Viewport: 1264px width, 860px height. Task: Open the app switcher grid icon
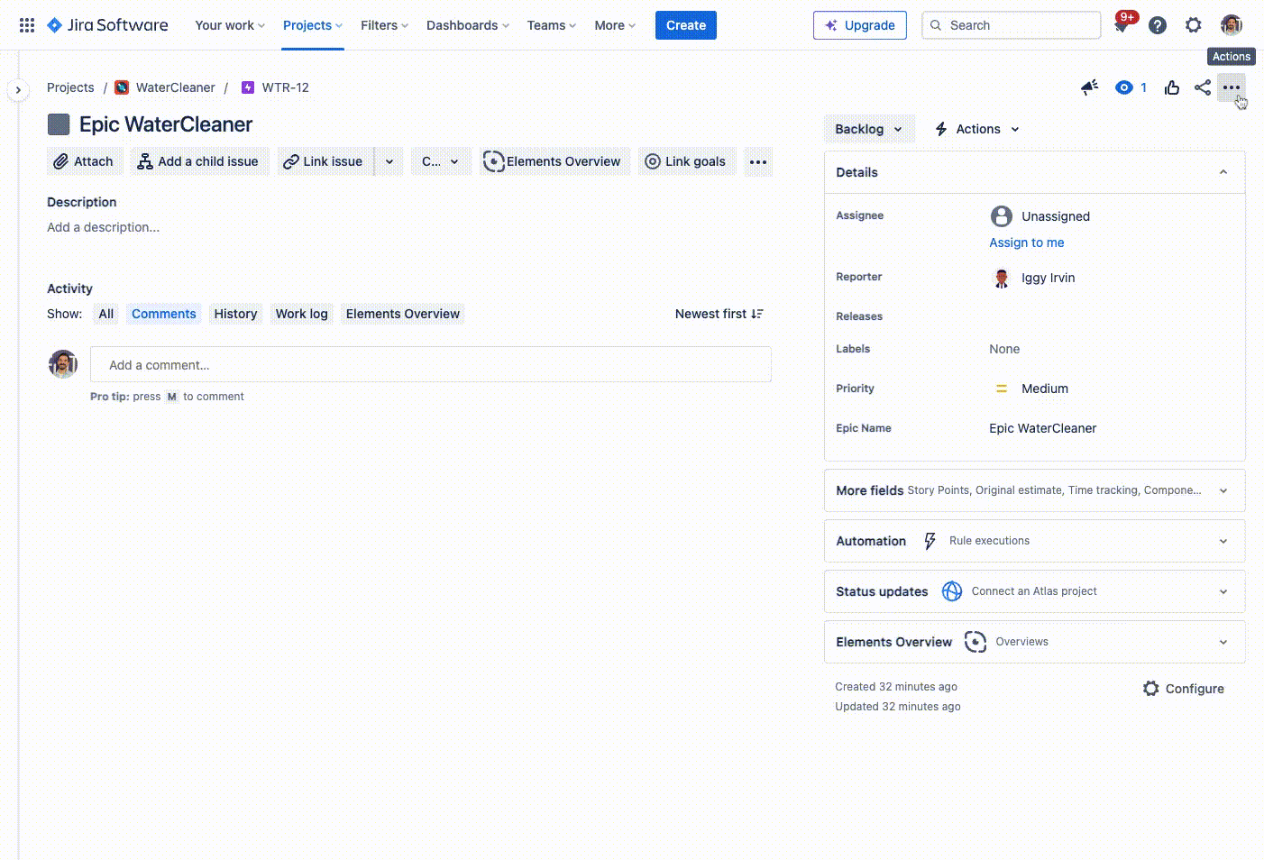point(27,25)
